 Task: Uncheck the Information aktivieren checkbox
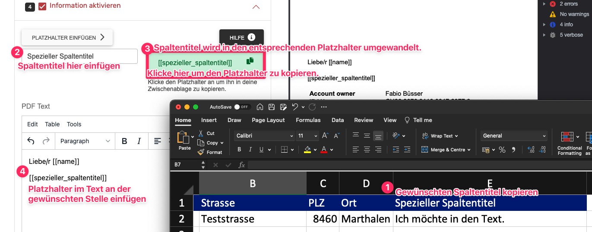(x=42, y=6)
